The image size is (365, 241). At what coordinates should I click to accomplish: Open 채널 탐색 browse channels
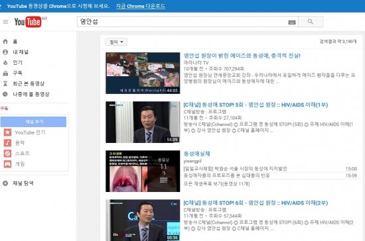[x=23, y=183]
